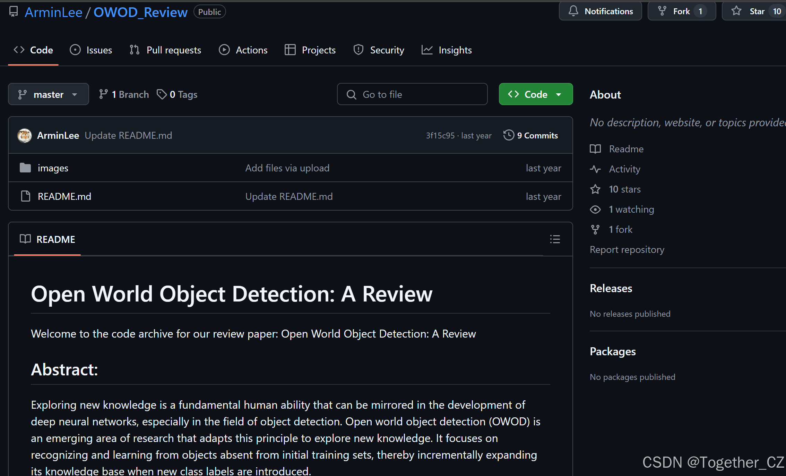This screenshot has height=476, width=786.
Task: View the 1 Branch link
Action: (124, 94)
